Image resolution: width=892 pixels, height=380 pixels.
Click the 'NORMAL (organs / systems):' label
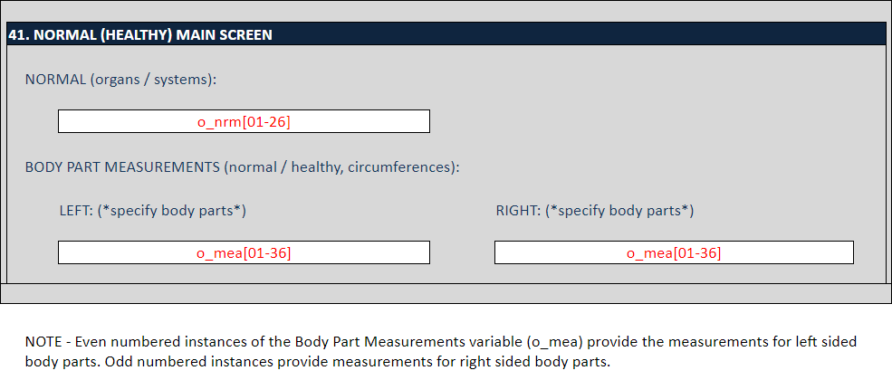pos(120,80)
